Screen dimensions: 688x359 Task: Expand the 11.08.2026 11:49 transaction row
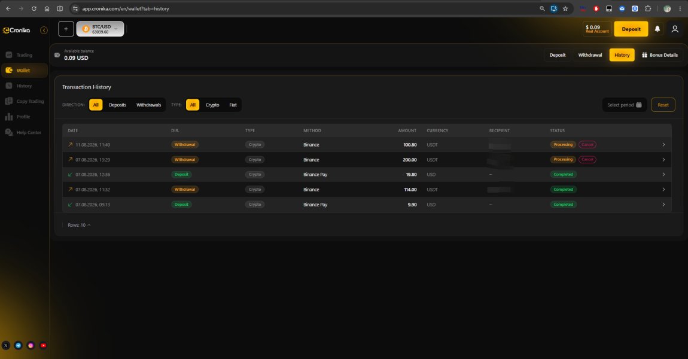[663, 144]
